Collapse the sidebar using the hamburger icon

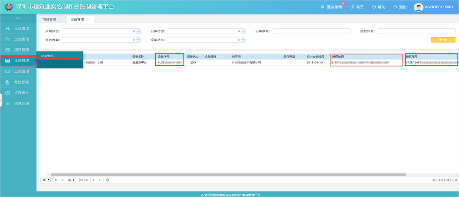click(x=18, y=19)
